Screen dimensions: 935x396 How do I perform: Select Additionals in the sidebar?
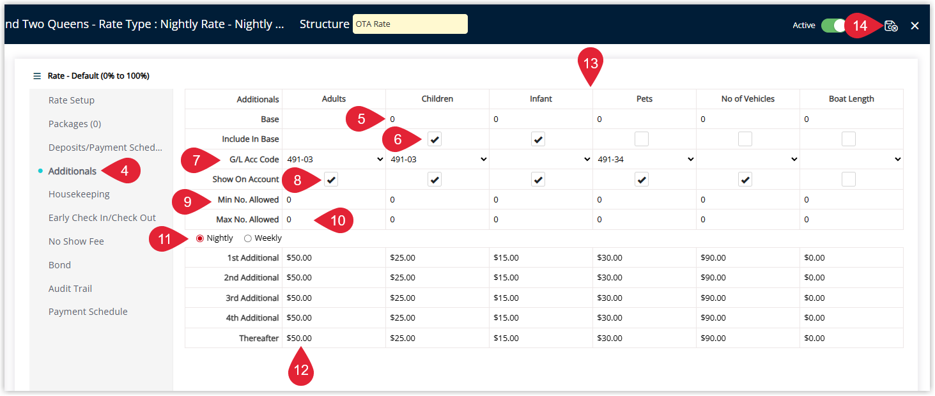72,171
